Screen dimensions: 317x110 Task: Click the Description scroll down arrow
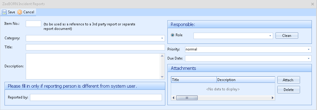[162, 77]
